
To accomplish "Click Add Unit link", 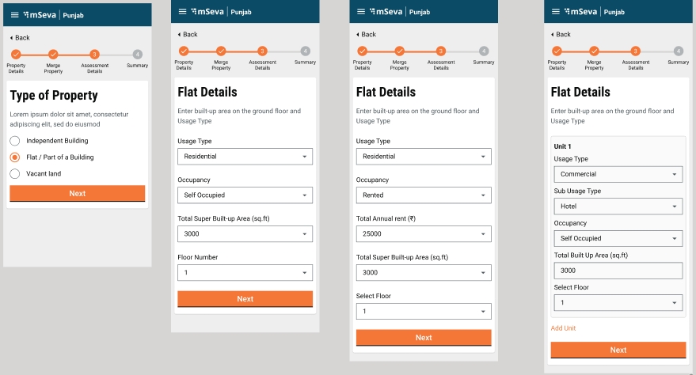I will point(563,328).
